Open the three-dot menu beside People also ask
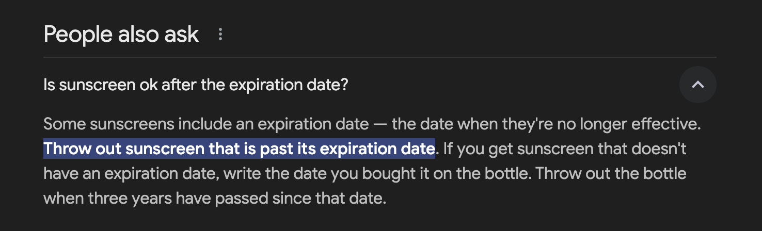 pos(220,35)
